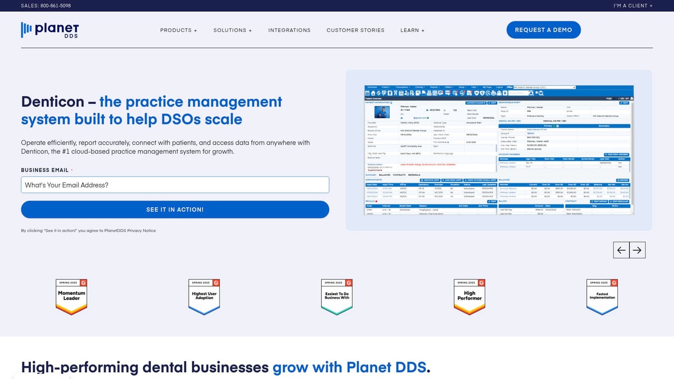Click the business email input field
This screenshot has width=674, height=379.
tap(175, 185)
